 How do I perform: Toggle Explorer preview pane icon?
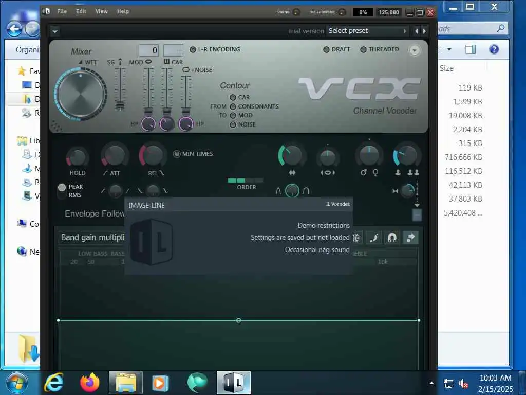[471, 50]
